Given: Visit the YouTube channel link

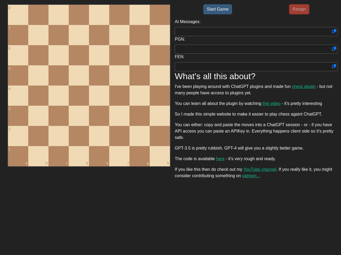Looking at the screenshot, I should click(260, 169).
